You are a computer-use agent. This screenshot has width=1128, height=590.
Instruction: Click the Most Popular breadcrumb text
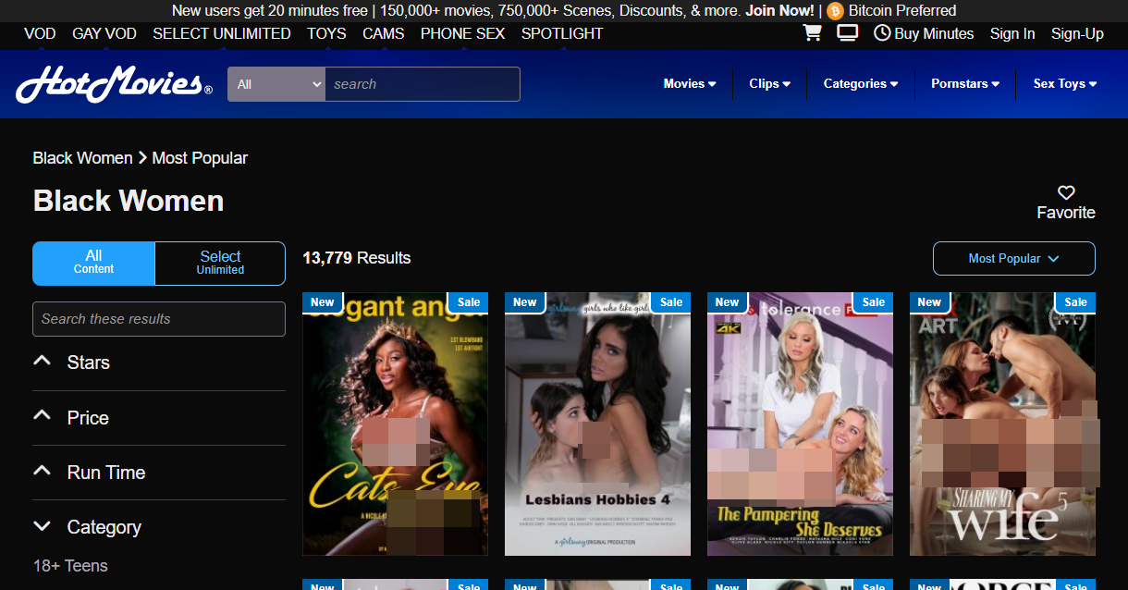click(x=200, y=158)
